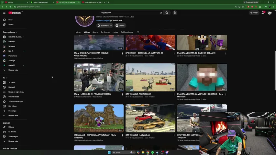Open the ene.ba/Vegetta channel link
This screenshot has height=155, width=276.
[x=104, y=21]
